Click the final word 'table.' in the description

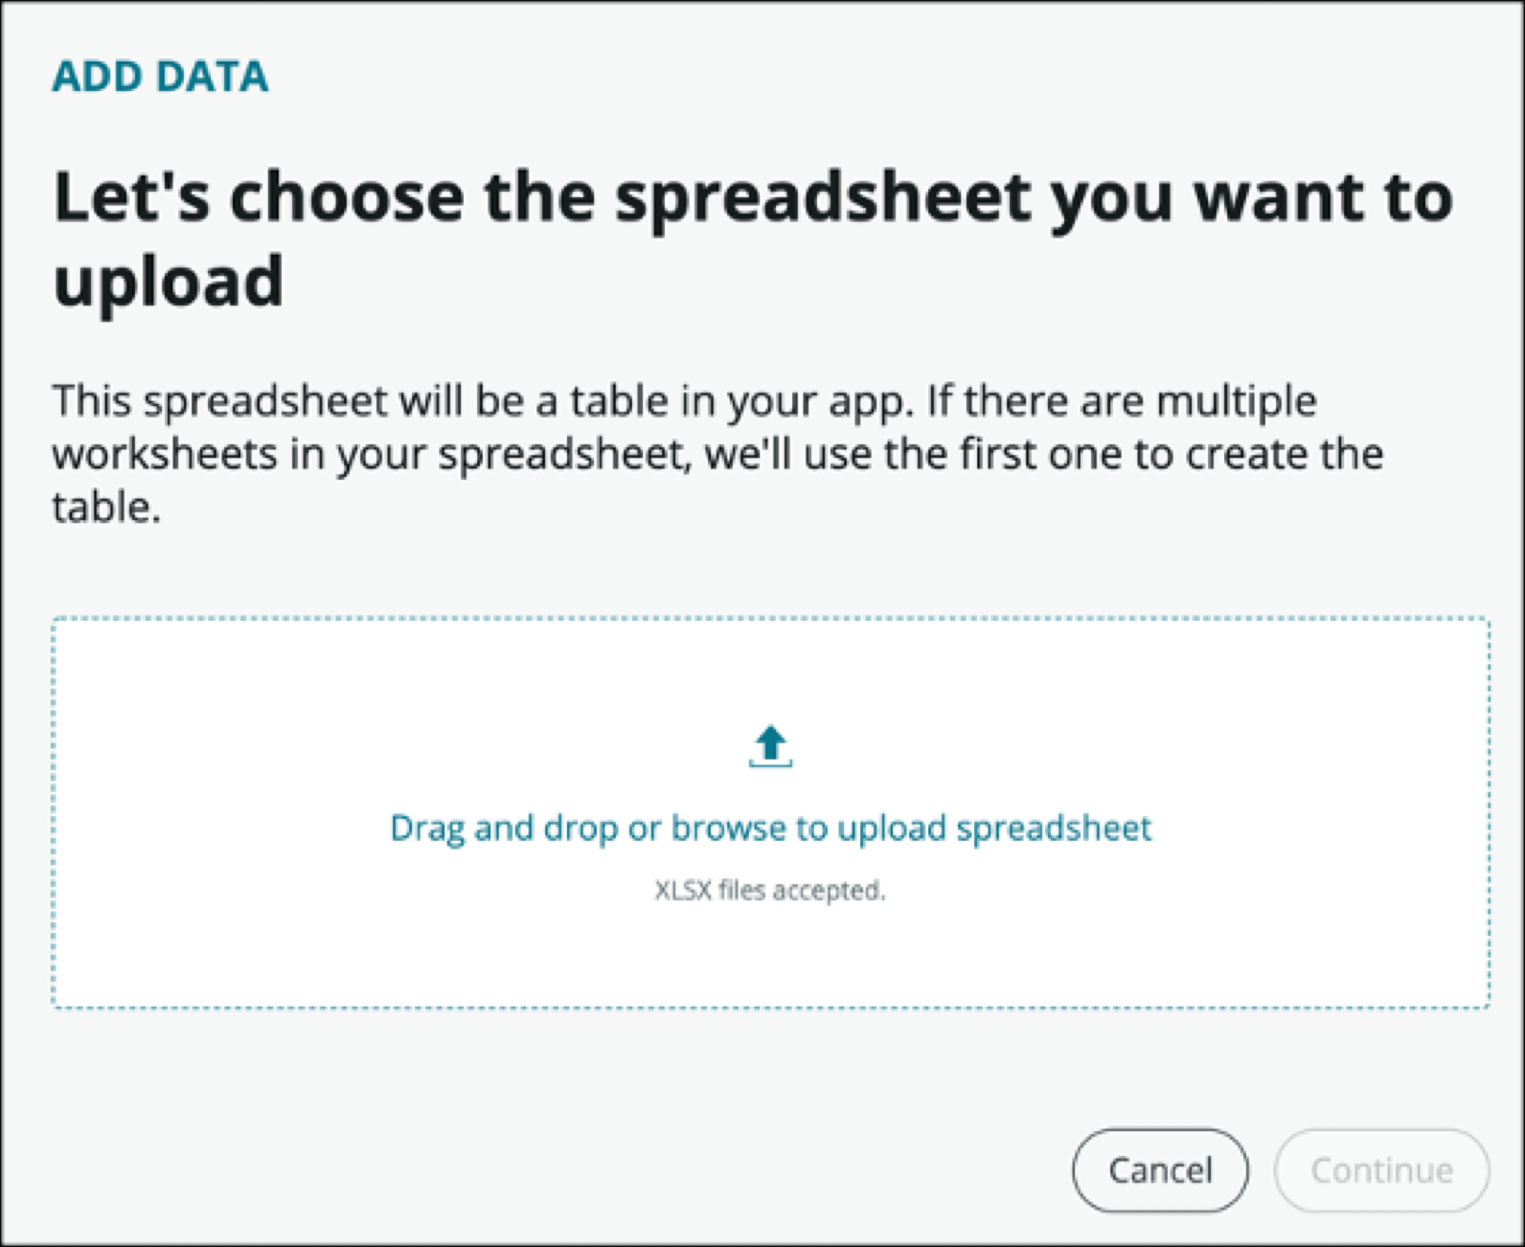coord(106,508)
